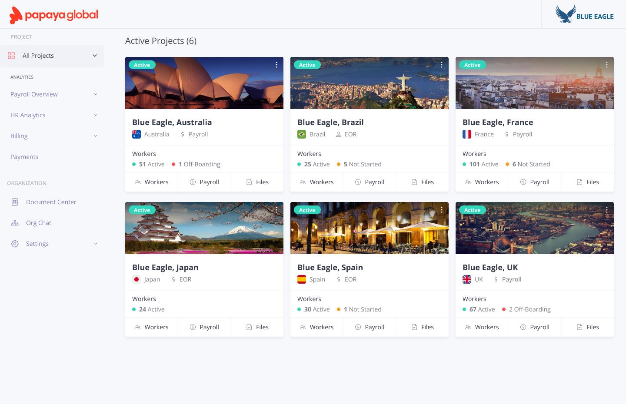Screen dimensions: 626x404
Task: Open the All Projects grid icon
Action: click(x=11, y=56)
